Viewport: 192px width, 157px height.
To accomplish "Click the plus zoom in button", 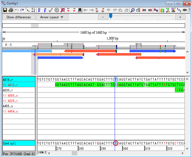I will click(180, 17).
